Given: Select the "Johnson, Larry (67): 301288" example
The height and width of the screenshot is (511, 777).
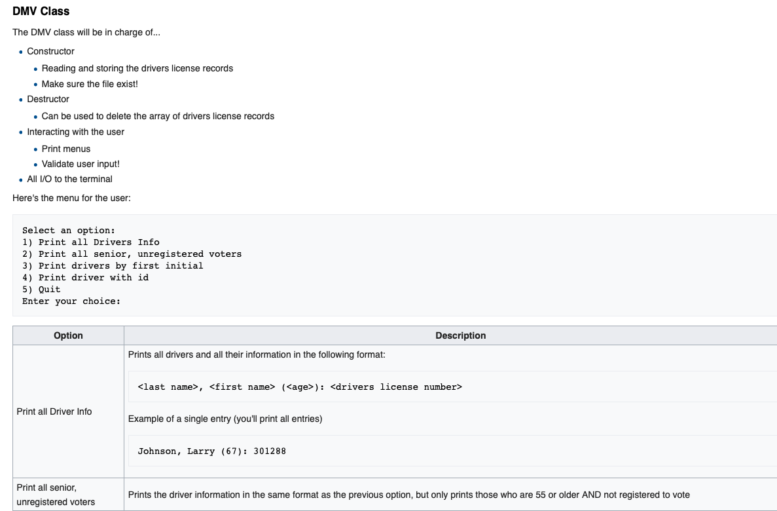Looking at the screenshot, I should point(211,451).
